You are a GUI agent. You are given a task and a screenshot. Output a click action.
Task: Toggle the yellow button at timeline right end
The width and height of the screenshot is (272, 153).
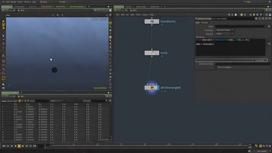pyautogui.click(x=261, y=146)
